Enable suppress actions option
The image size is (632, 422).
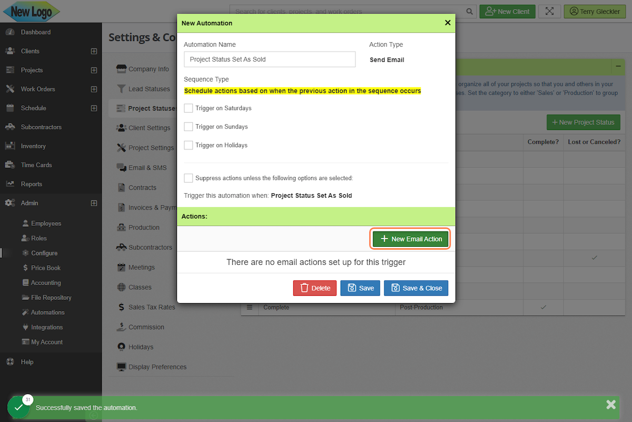pyautogui.click(x=188, y=178)
